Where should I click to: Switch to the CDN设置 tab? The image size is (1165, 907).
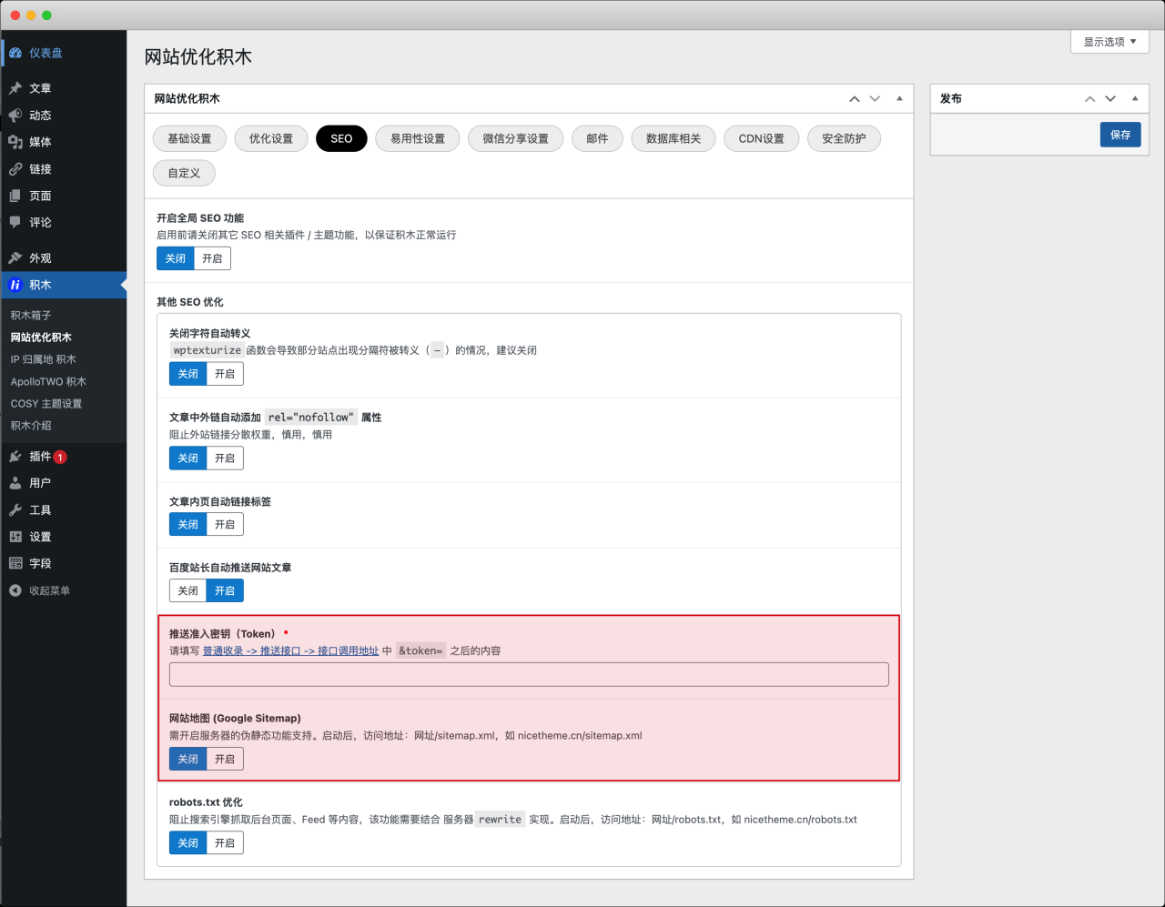click(761, 137)
